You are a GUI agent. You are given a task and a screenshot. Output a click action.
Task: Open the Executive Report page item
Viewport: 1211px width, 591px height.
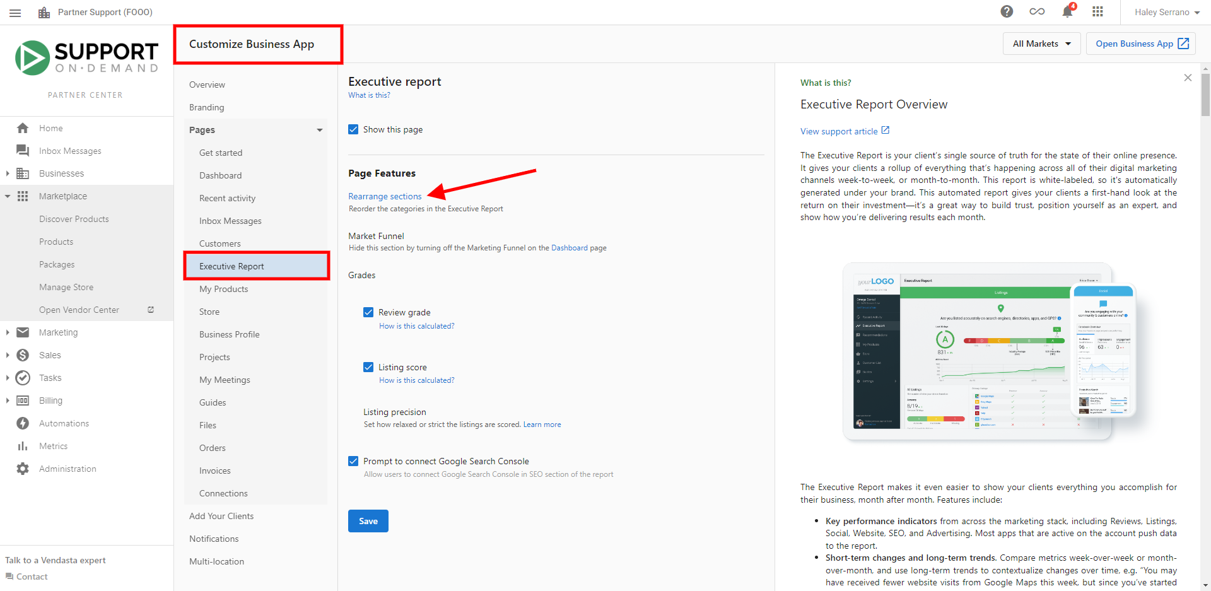255,266
